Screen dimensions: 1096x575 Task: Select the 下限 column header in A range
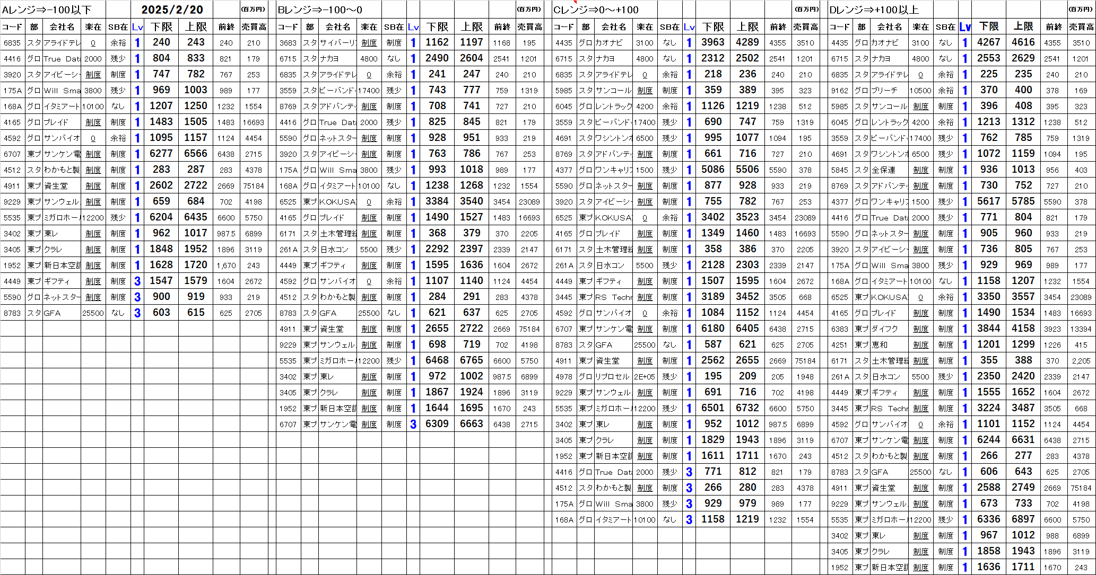[x=161, y=26]
